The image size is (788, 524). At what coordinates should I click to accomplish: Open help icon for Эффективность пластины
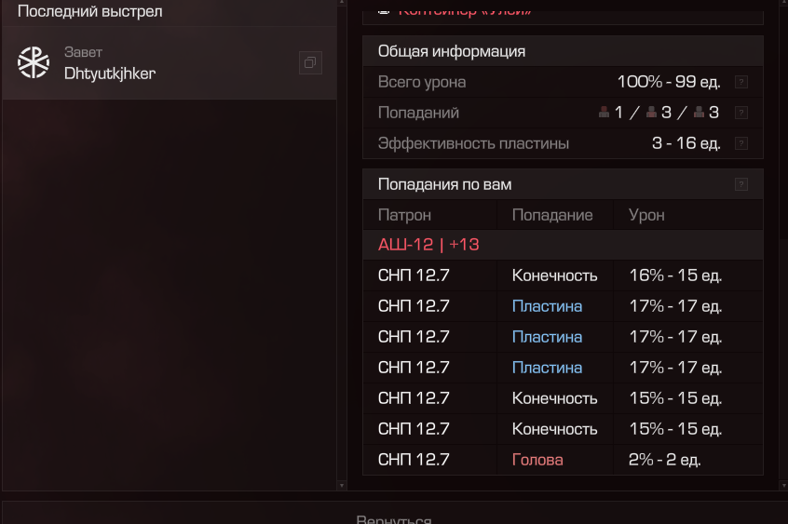click(x=741, y=143)
